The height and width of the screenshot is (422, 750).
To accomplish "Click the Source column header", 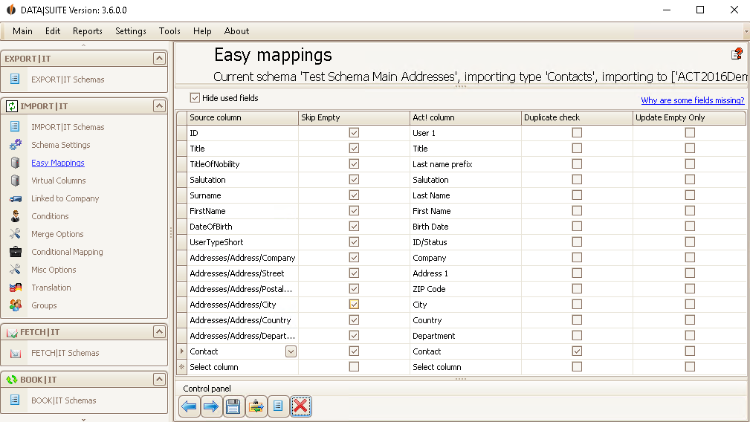I will pos(242,117).
